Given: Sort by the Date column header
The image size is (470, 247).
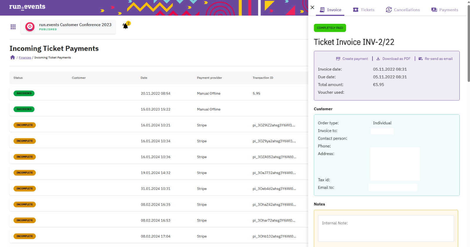Looking at the screenshot, I should [x=144, y=78].
